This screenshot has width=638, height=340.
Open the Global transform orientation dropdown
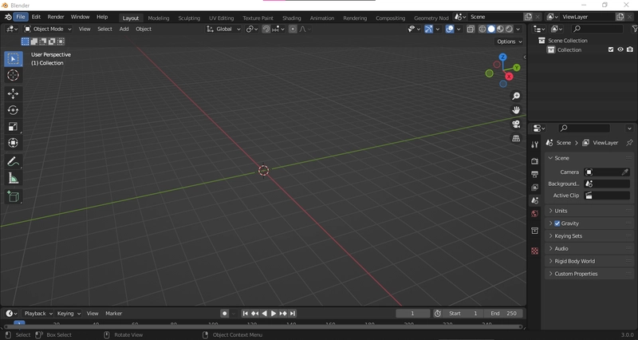point(224,29)
